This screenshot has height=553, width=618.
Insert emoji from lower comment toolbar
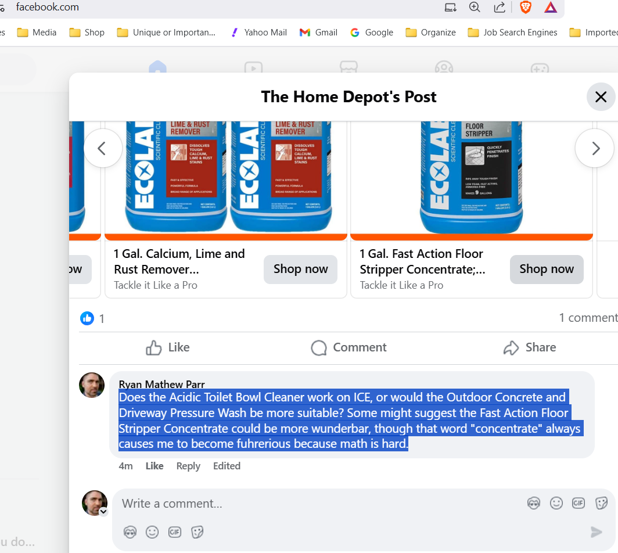point(152,532)
